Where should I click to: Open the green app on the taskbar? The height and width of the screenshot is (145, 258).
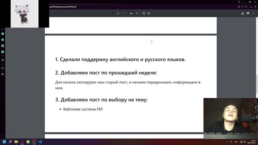(28, 142)
